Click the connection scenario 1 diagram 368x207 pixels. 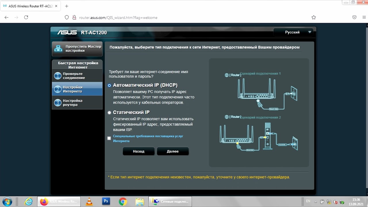(x=261, y=91)
